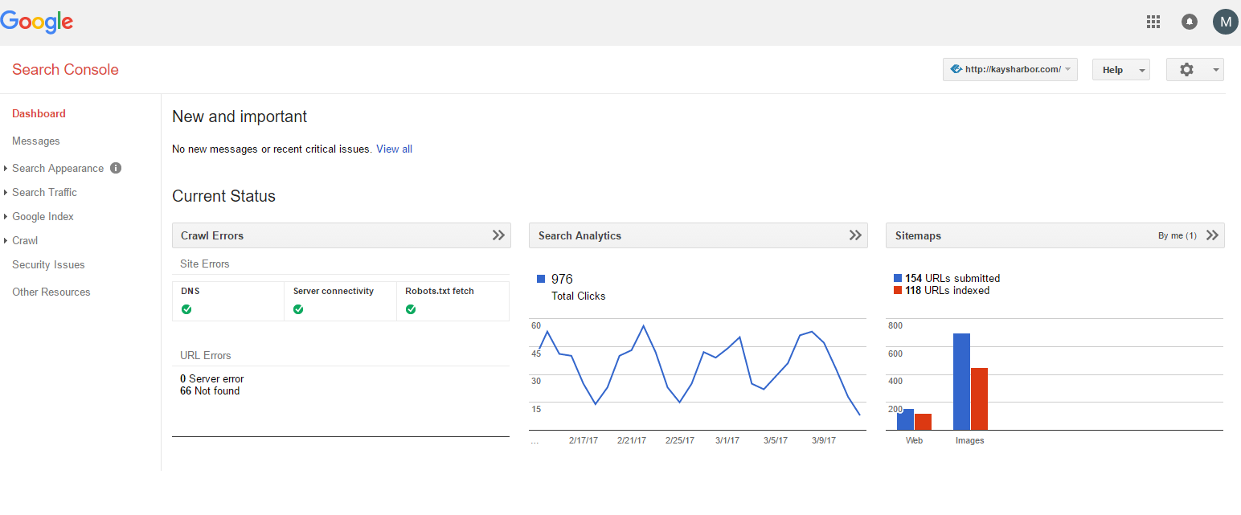Screen dimensions: 1241x515
Task: Open the notifications bell icon
Action: (1190, 22)
